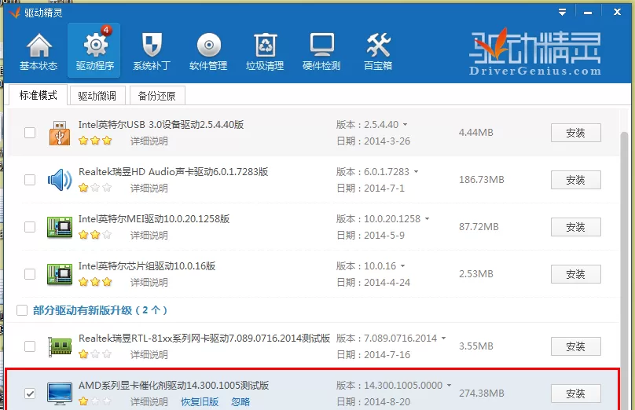This screenshot has height=410, width=635.
Task: Click star rating of Intel chipset driver
Action: click(95, 282)
